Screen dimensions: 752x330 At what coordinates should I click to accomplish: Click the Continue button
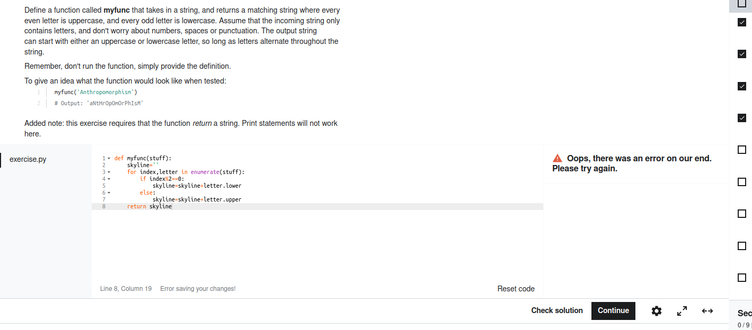[x=613, y=310]
